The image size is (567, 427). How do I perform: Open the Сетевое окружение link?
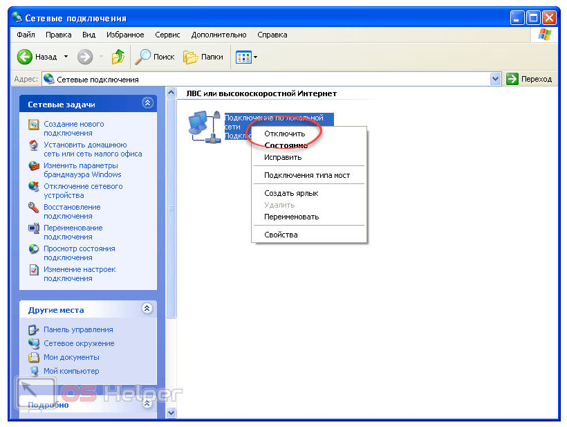coord(79,343)
